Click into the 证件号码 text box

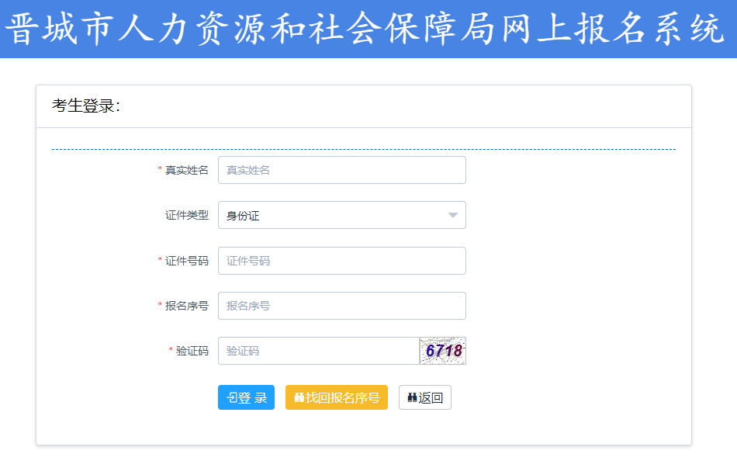341,261
